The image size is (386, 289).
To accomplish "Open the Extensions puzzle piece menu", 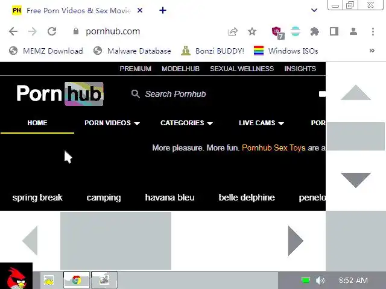I will (x=314, y=31).
